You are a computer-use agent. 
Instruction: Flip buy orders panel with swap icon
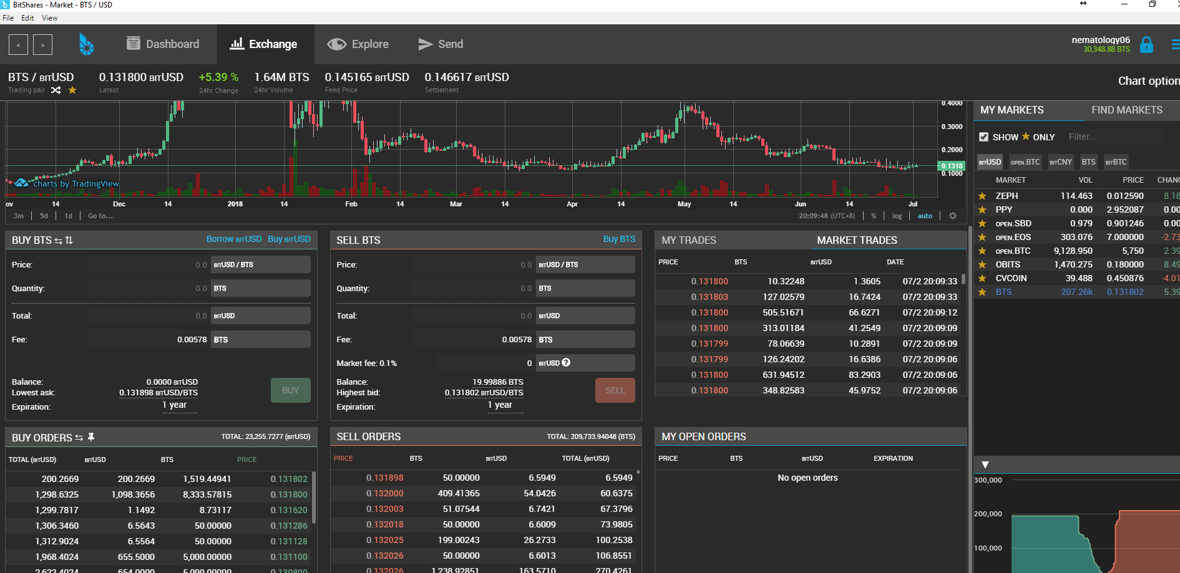click(79, 438)
